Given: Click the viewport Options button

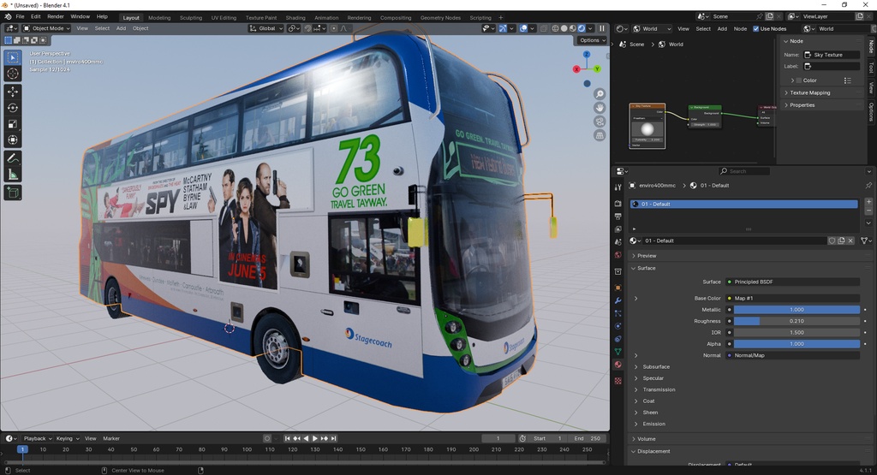Looking at the screenshot, I should 591,40.
